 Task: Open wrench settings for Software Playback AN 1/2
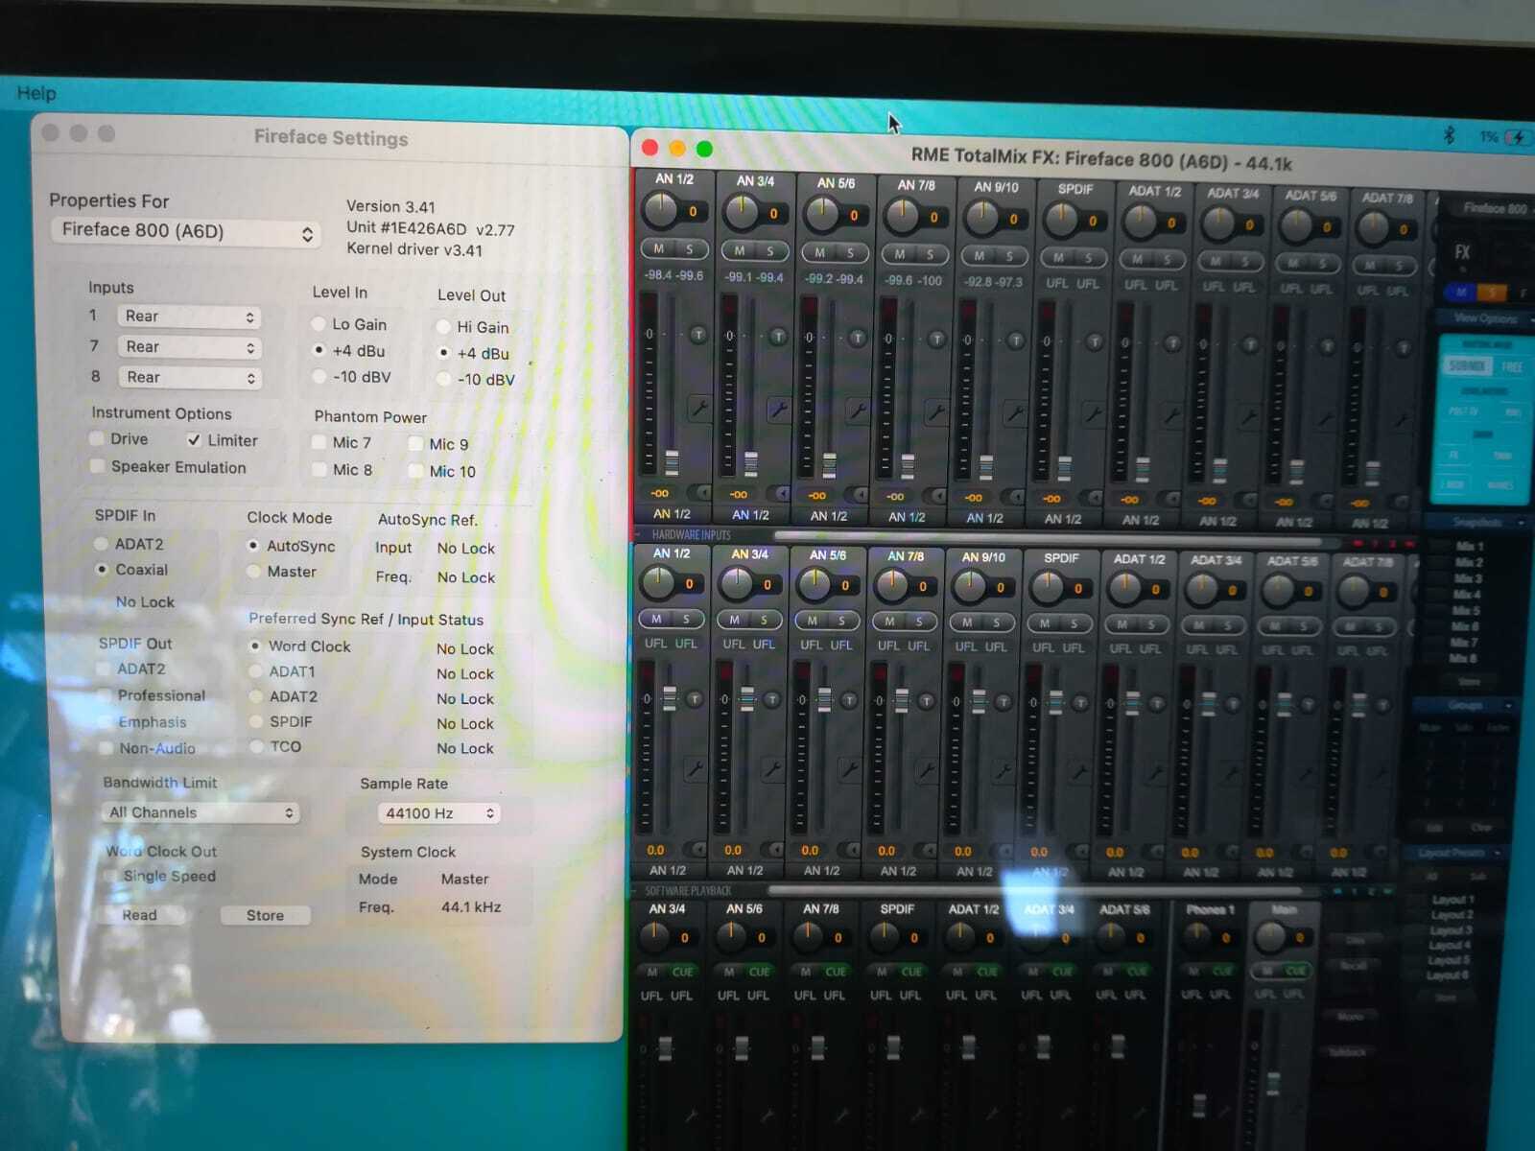(x=696, y=768)
